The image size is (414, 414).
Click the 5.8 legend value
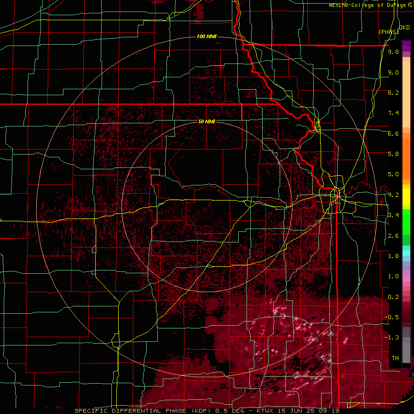(393, 154)
